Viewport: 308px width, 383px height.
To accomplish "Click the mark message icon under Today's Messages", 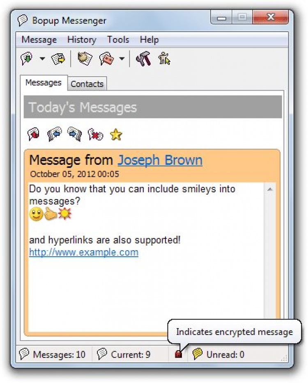I will coord(34,134).
